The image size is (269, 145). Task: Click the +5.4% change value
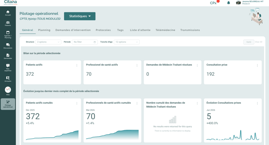30,123
